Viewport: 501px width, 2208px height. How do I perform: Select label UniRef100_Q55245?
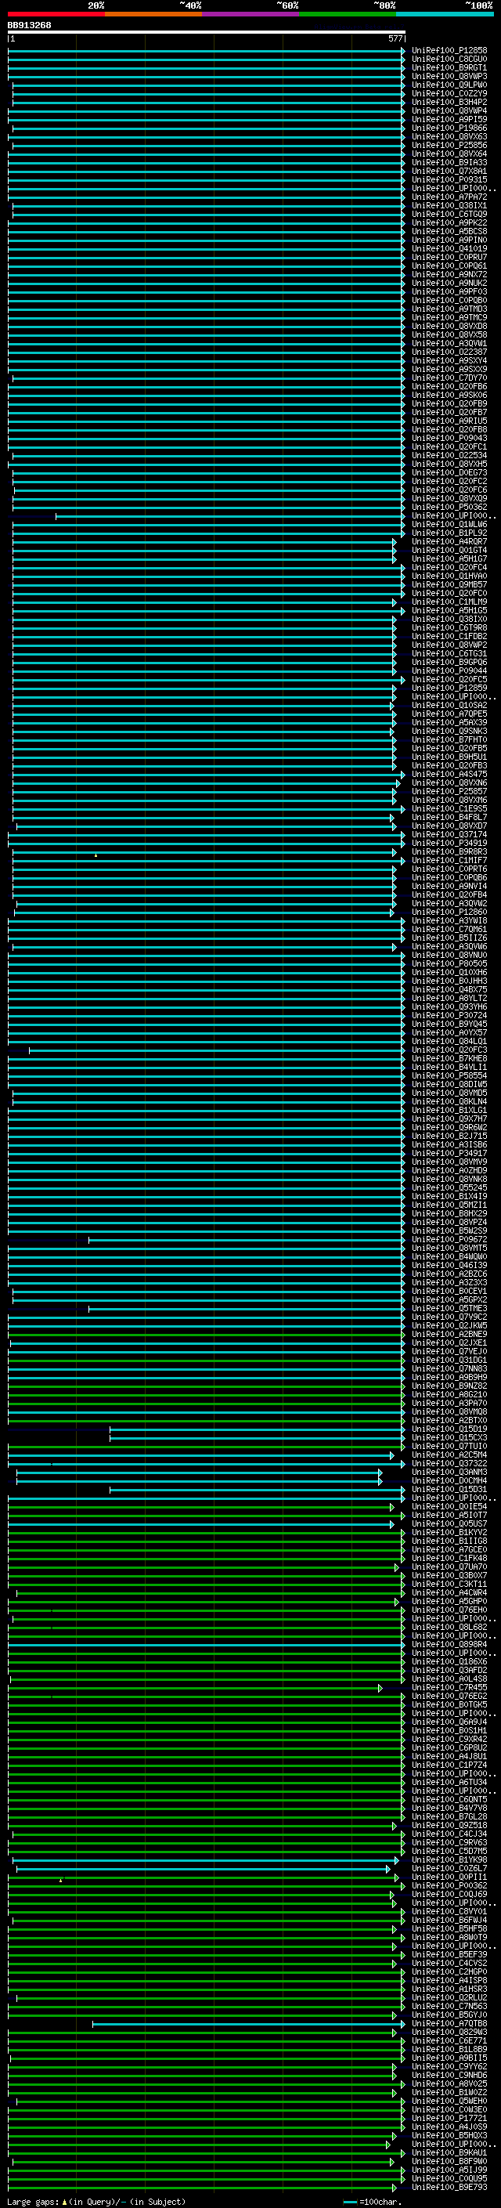[449, 1188]
